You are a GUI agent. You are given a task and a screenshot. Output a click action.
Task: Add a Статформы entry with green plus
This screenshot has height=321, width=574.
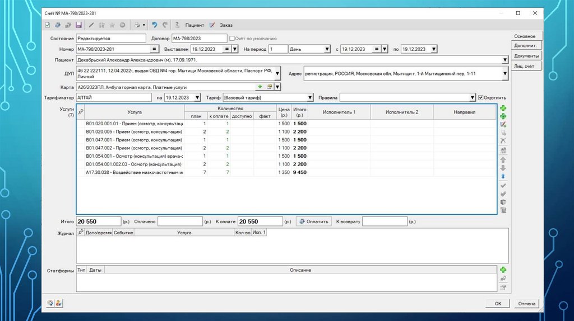[x=503, y=270]
